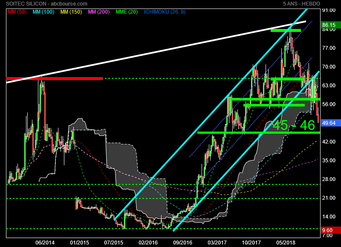Click the red 9.60 price tag
The width and height of the screenshot is (341, 247).
(331, 230)
